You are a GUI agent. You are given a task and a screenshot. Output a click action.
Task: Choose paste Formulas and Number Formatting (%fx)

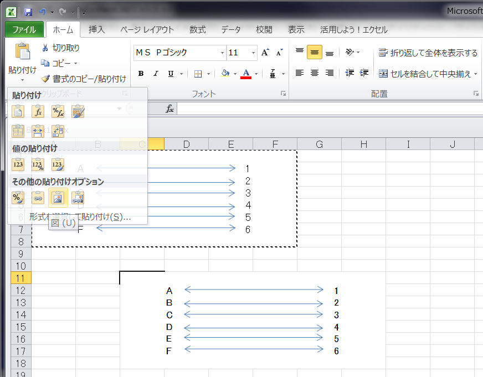coord(58,111)
